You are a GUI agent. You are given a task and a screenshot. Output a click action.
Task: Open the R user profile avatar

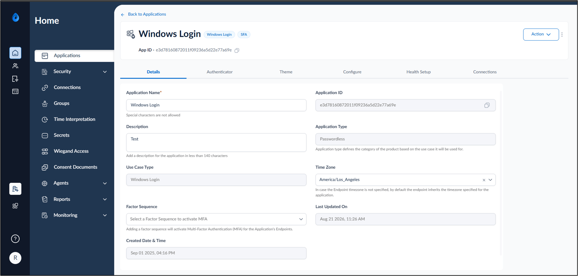tap(15, 258)
